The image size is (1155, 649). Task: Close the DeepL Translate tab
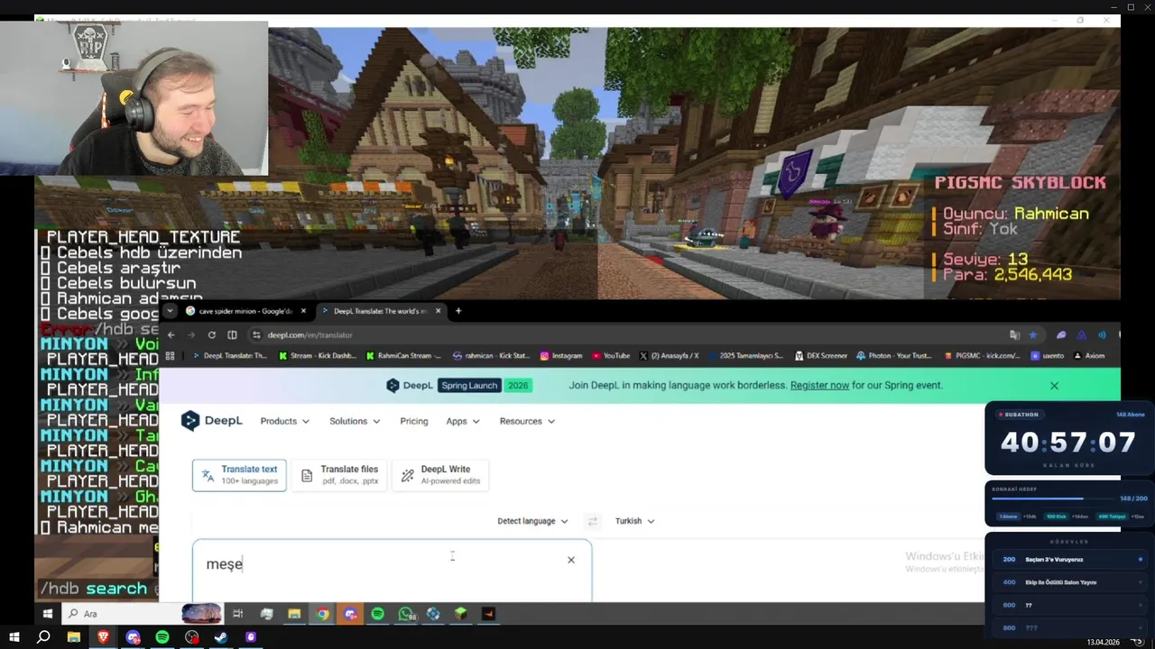tap(439, 311)
